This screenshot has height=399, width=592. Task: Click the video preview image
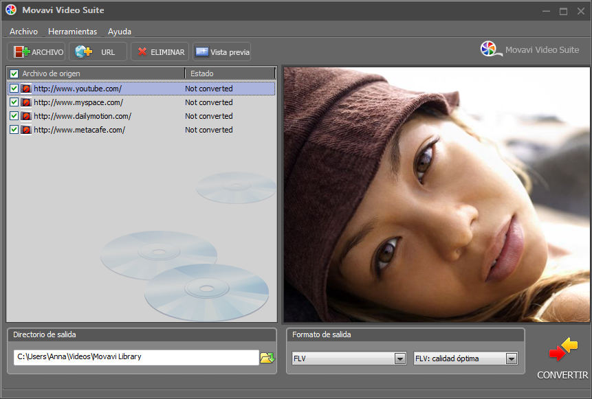click(437, 194)
